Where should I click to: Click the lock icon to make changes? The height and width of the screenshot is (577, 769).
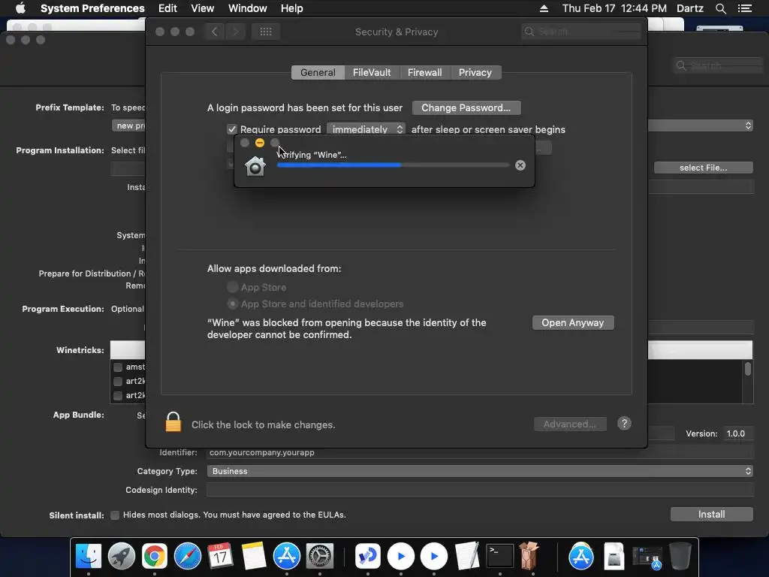coord(173,422)
